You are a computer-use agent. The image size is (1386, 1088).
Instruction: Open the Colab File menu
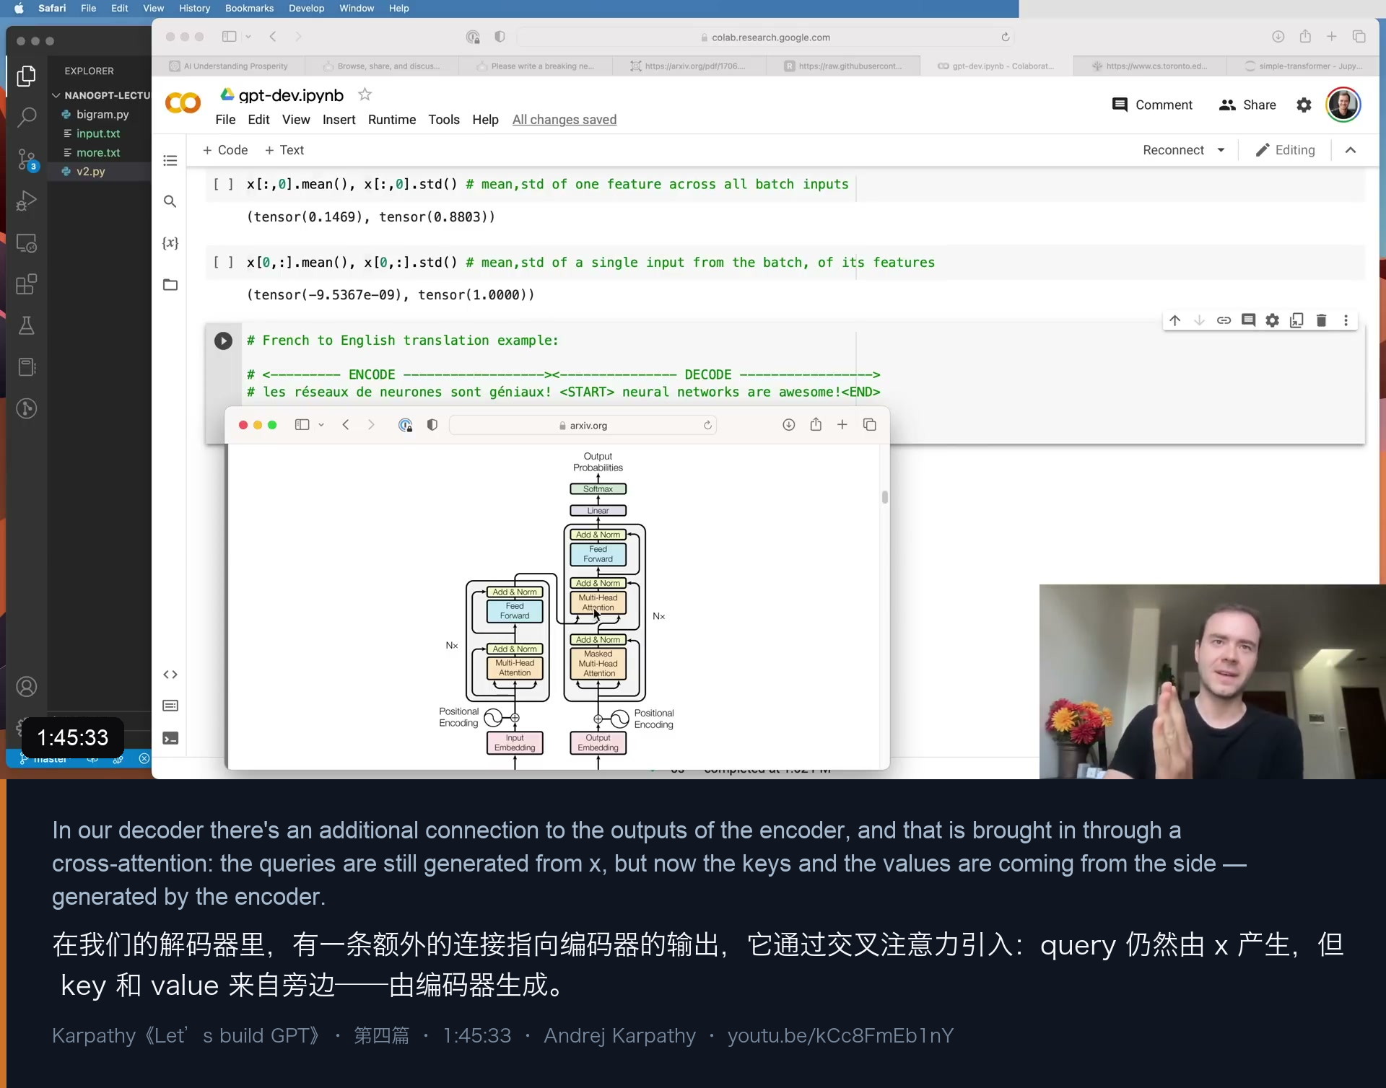coord(225,120)
